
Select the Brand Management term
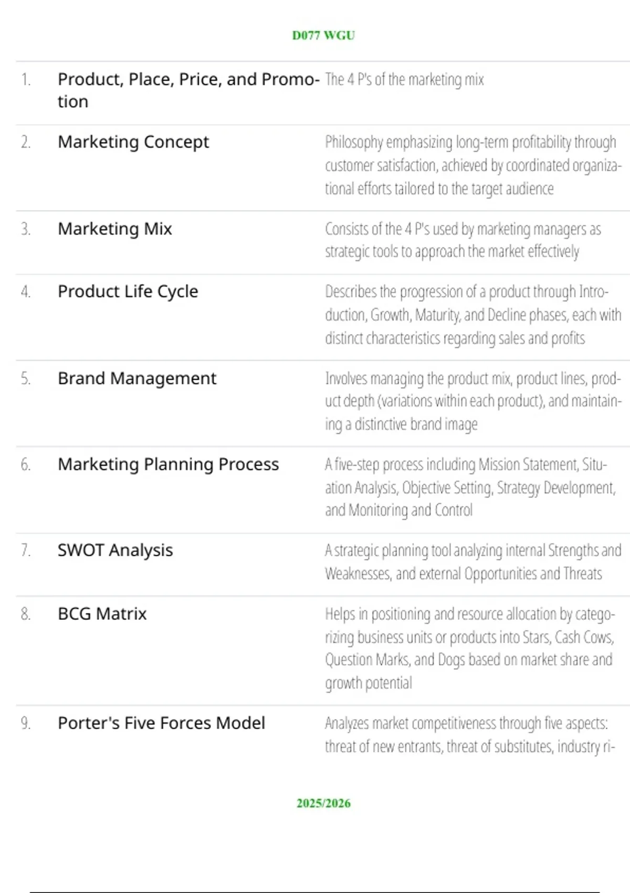click(x=137, y=378)
